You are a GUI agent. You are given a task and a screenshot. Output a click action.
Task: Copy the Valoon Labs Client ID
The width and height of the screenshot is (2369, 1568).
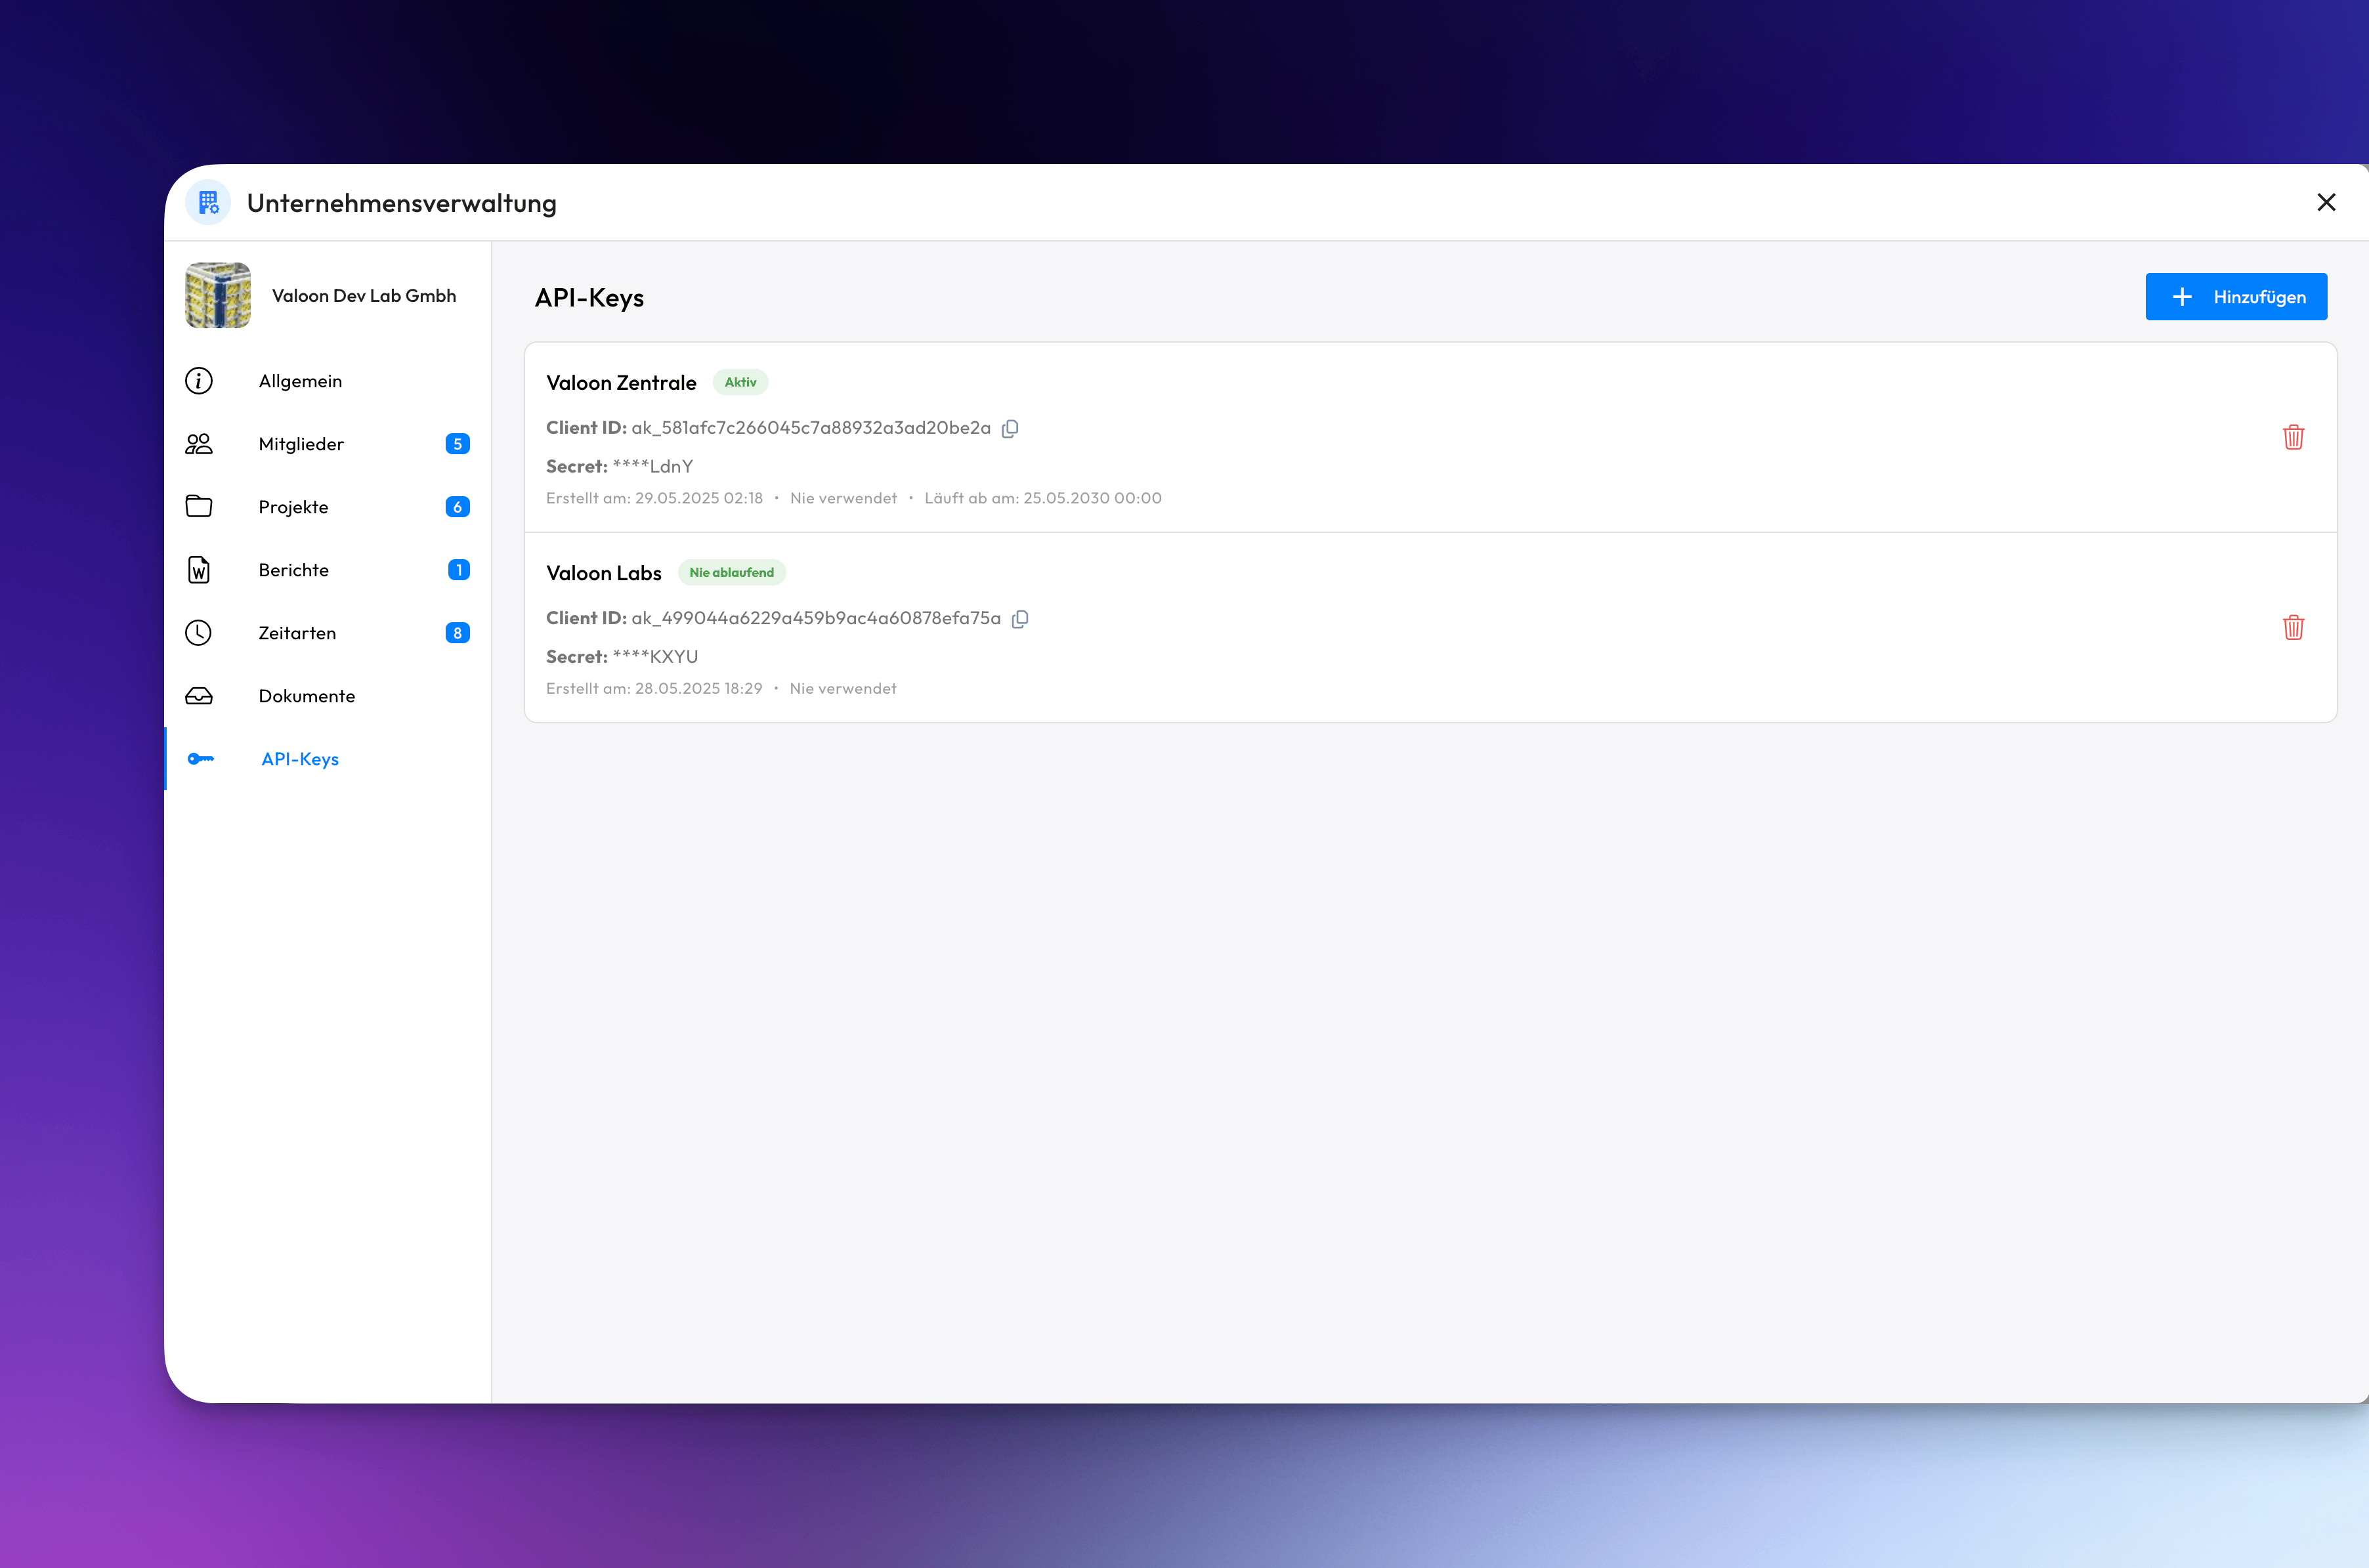(1020, 618)
